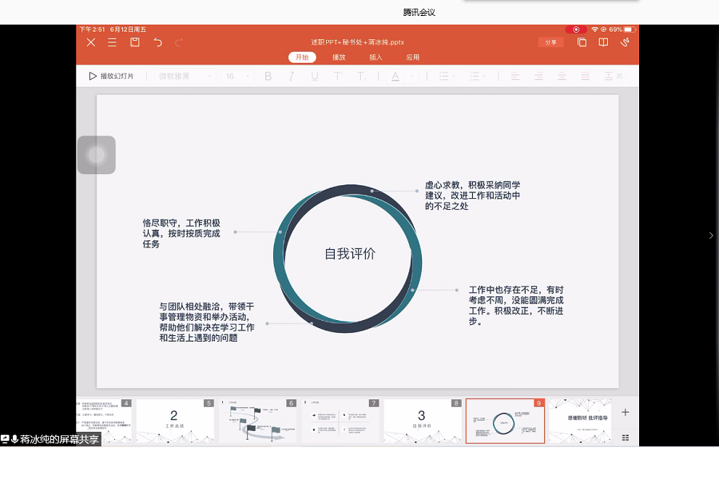719x479 pixels.
Task: Open the font size dropdown
Action: point(236,77)
